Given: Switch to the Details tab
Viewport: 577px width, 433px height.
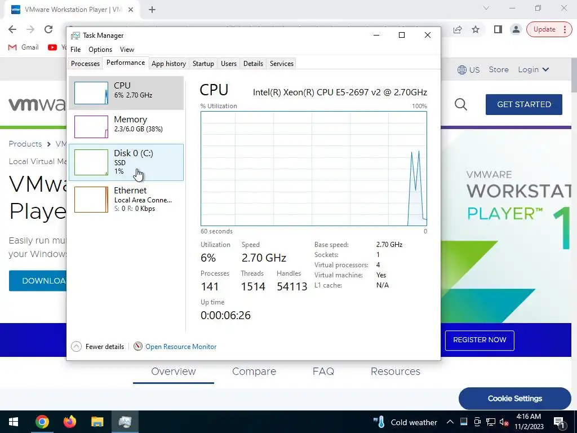Looking at the screenshot, I should click(x=253, y=63).
